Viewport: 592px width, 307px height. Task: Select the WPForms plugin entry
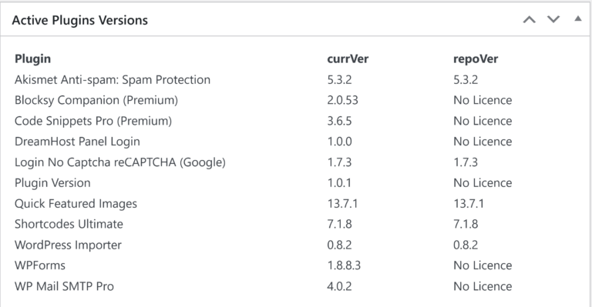(x=40, y=265)
